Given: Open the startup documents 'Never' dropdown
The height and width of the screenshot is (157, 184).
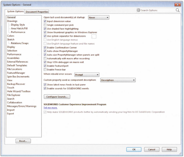Looking at the screenshot, I should (x=99, y=18).
